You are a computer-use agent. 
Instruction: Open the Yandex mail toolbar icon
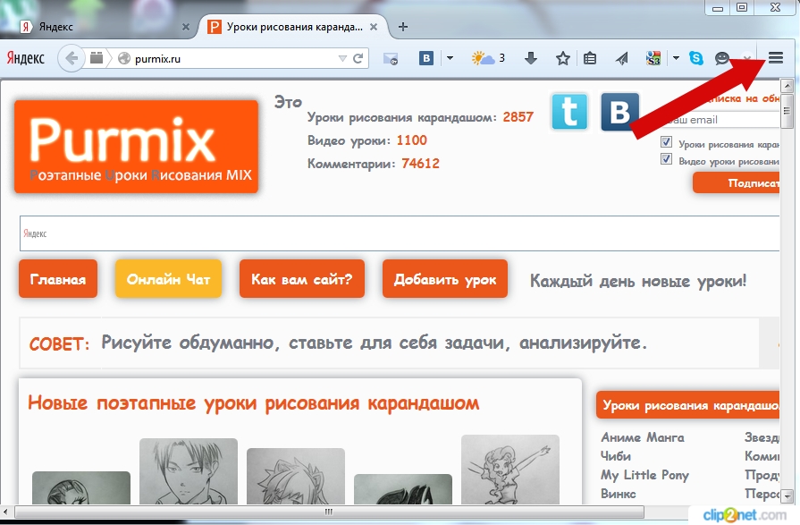click(x=391, y=59)
